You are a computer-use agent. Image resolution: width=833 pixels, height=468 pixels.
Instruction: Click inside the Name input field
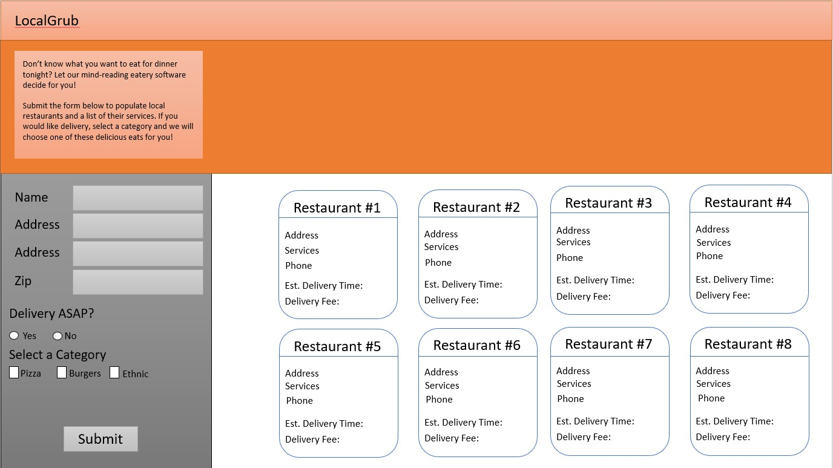[x=137, y=198]
